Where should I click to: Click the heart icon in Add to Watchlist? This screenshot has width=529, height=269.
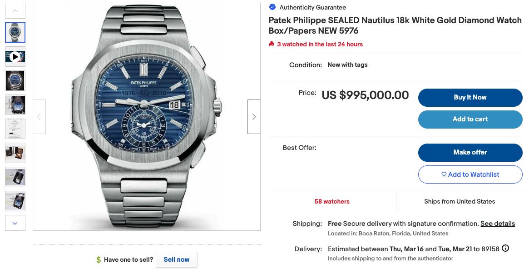click(x=444, y=174)
